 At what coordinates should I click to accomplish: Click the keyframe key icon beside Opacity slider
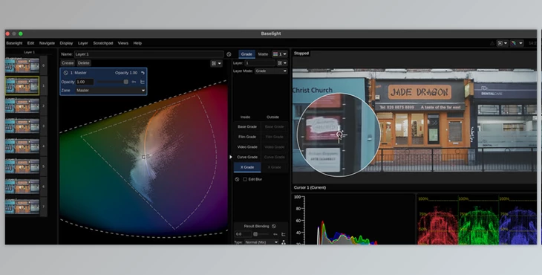click(x=134, y=82)
